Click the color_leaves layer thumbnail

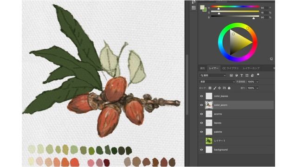click(209, 96)
